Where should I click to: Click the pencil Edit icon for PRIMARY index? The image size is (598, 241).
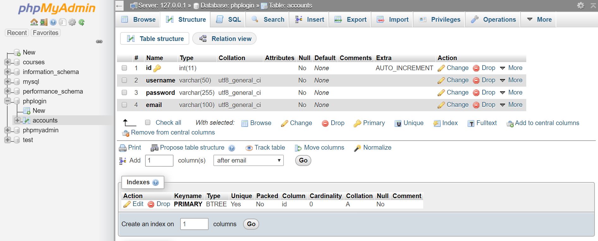tap(127, 204)
